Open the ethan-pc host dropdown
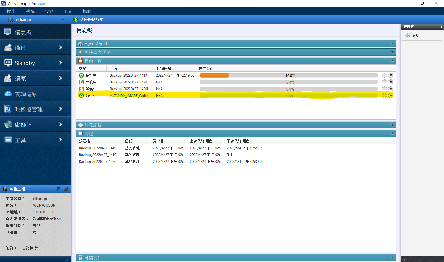 [x=63, y=20]
